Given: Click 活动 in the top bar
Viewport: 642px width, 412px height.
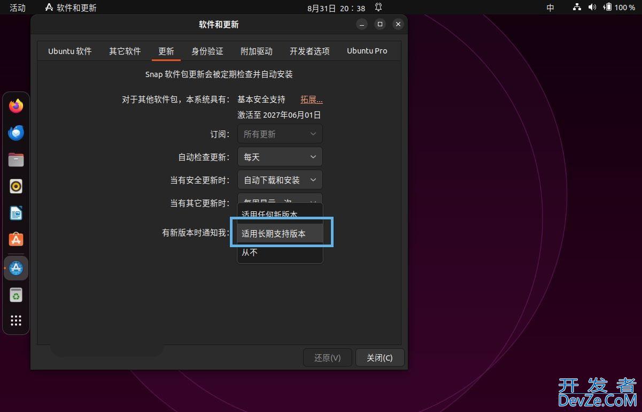Looking at the screenshot, I should pyautogui.click(x=18, y=7).
